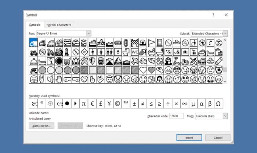Choose the shopping trolley symbol

[x=67, y=61]
